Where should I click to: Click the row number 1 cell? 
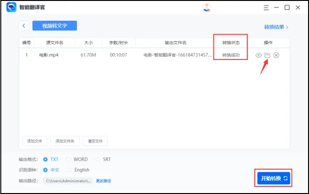coord(26,55)
